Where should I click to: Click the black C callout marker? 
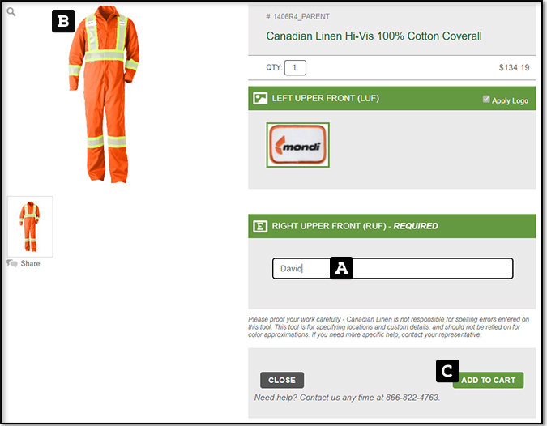pos(447,371)
